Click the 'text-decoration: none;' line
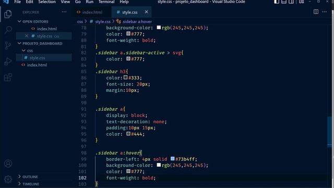This screenshot has height=188, width=334. point(136,122)
